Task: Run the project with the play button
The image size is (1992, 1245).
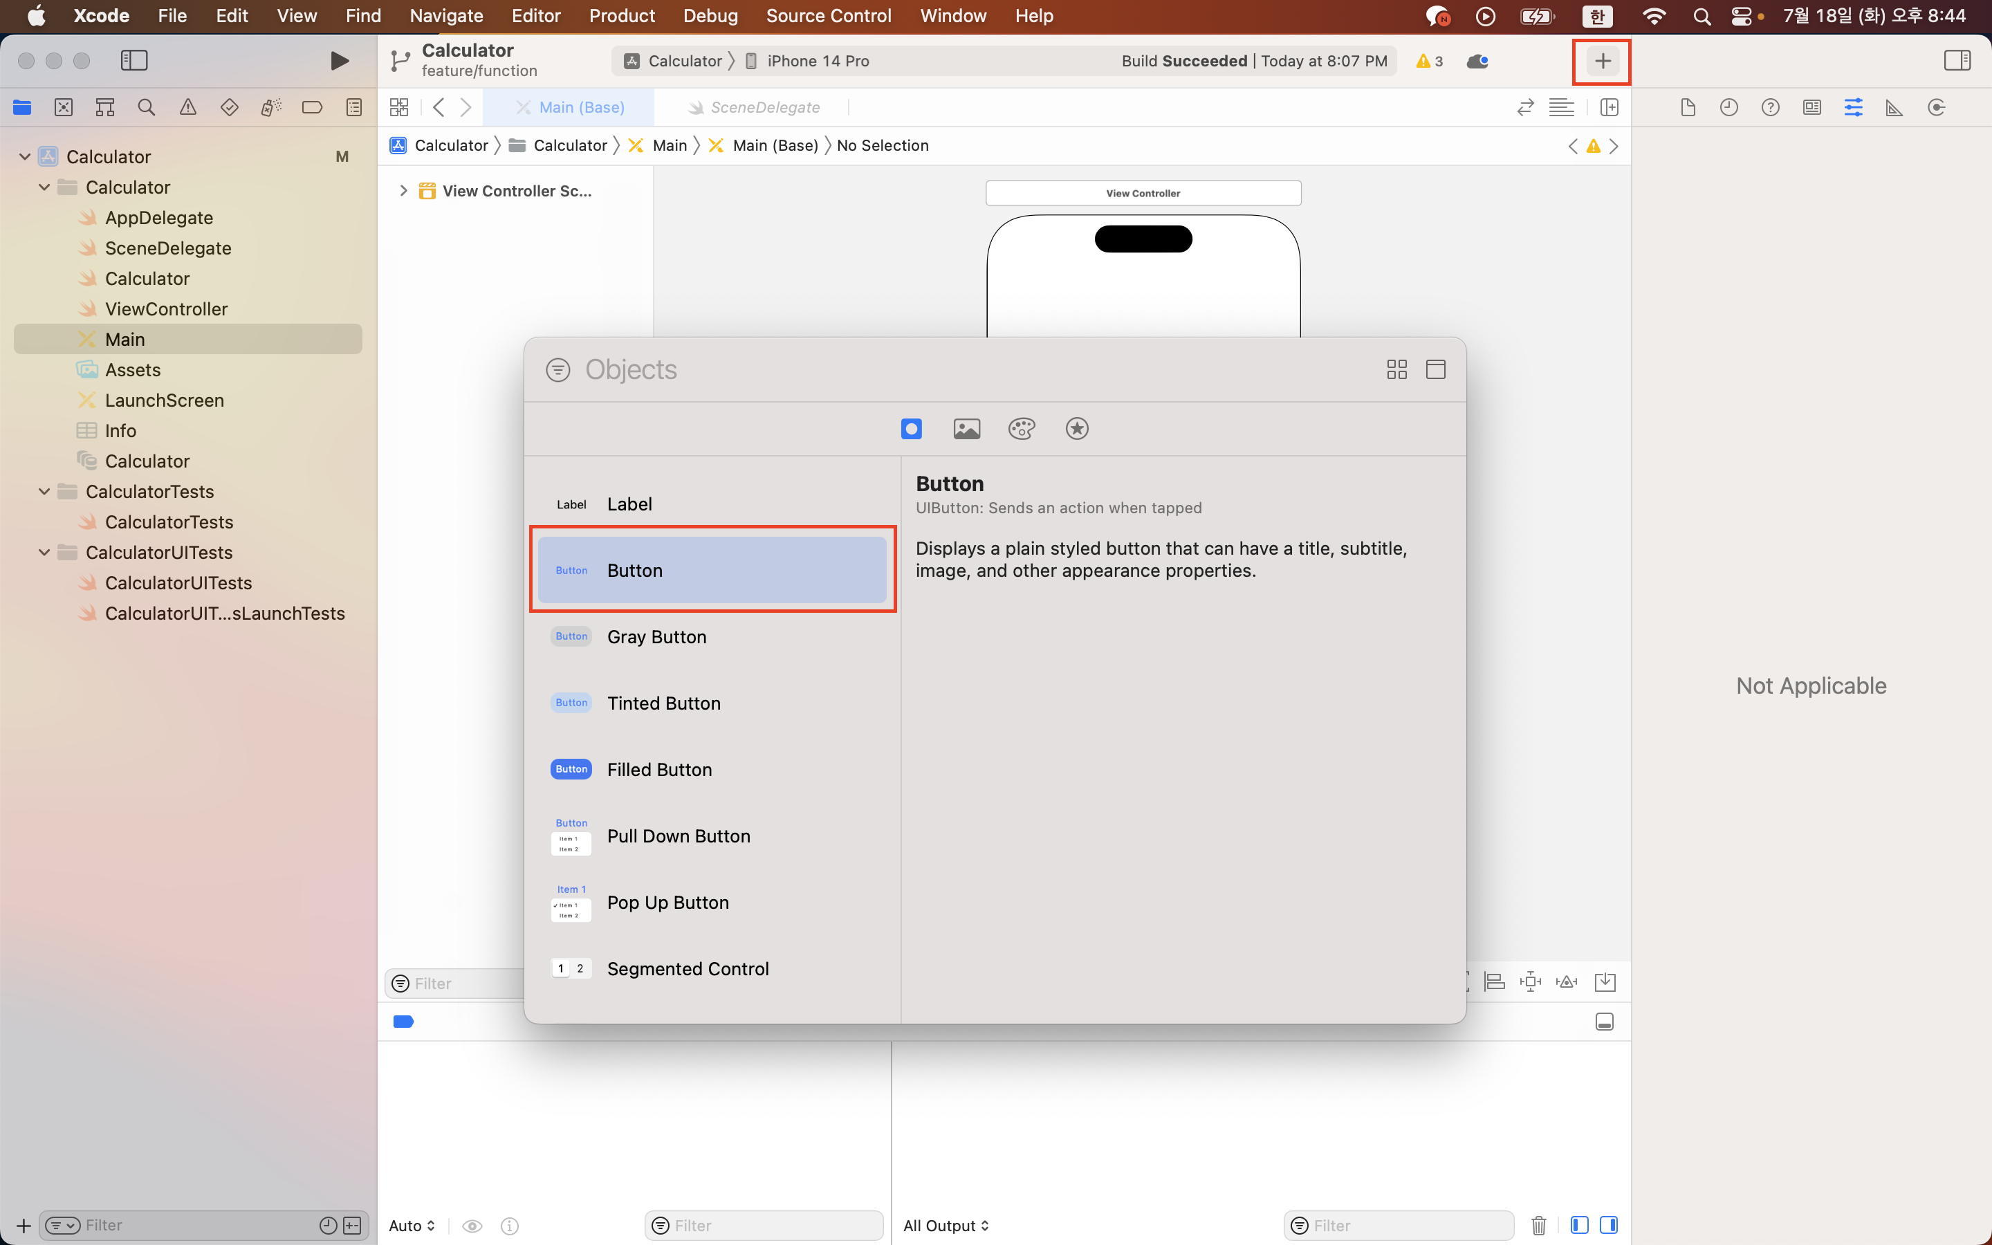Action: [x=338, y=61]
